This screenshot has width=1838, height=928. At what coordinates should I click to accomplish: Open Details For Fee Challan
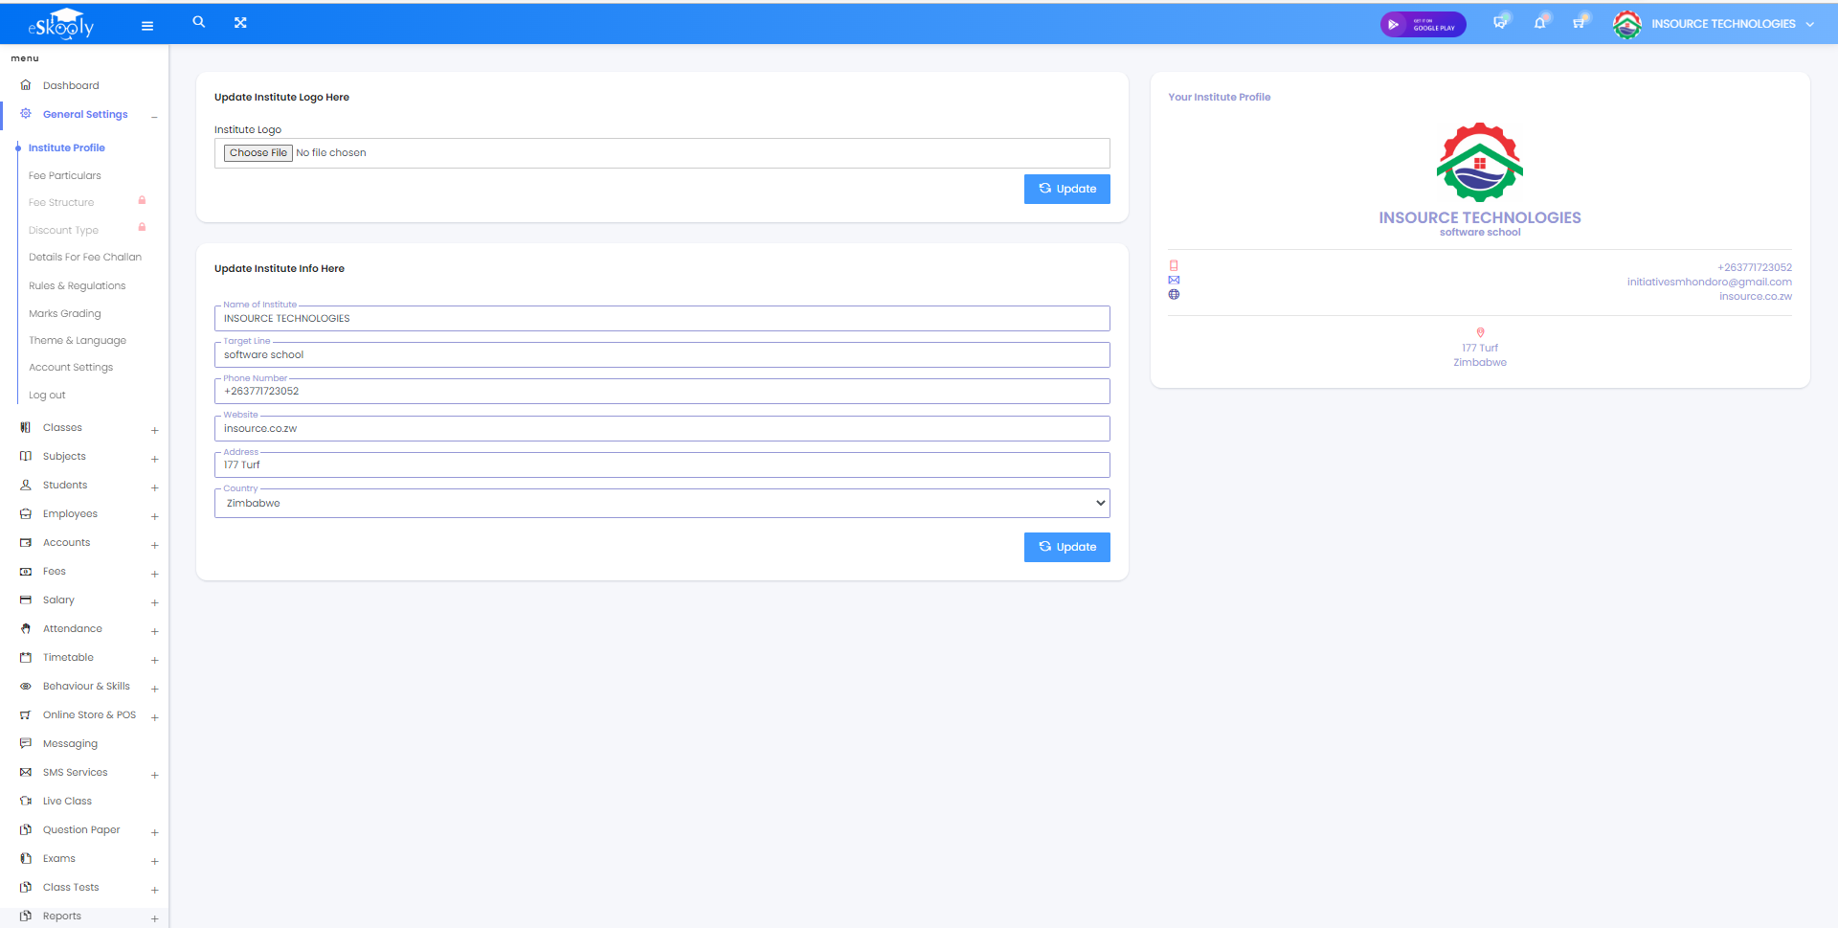(84, 257)
